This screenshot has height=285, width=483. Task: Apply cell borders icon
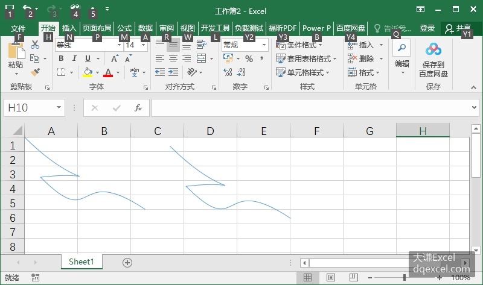(x=62, y=72)
